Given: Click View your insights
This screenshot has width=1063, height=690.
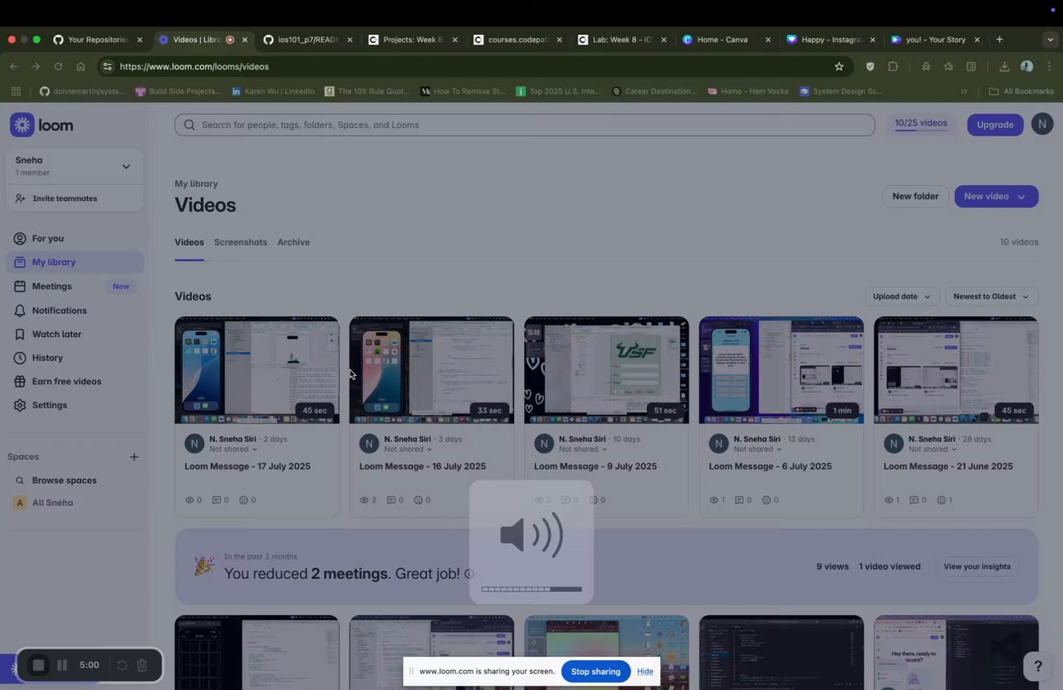Looking at the screenshot, I should [x=977, y=566].
